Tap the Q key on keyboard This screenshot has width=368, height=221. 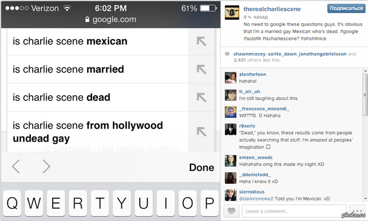click(12, 204)
